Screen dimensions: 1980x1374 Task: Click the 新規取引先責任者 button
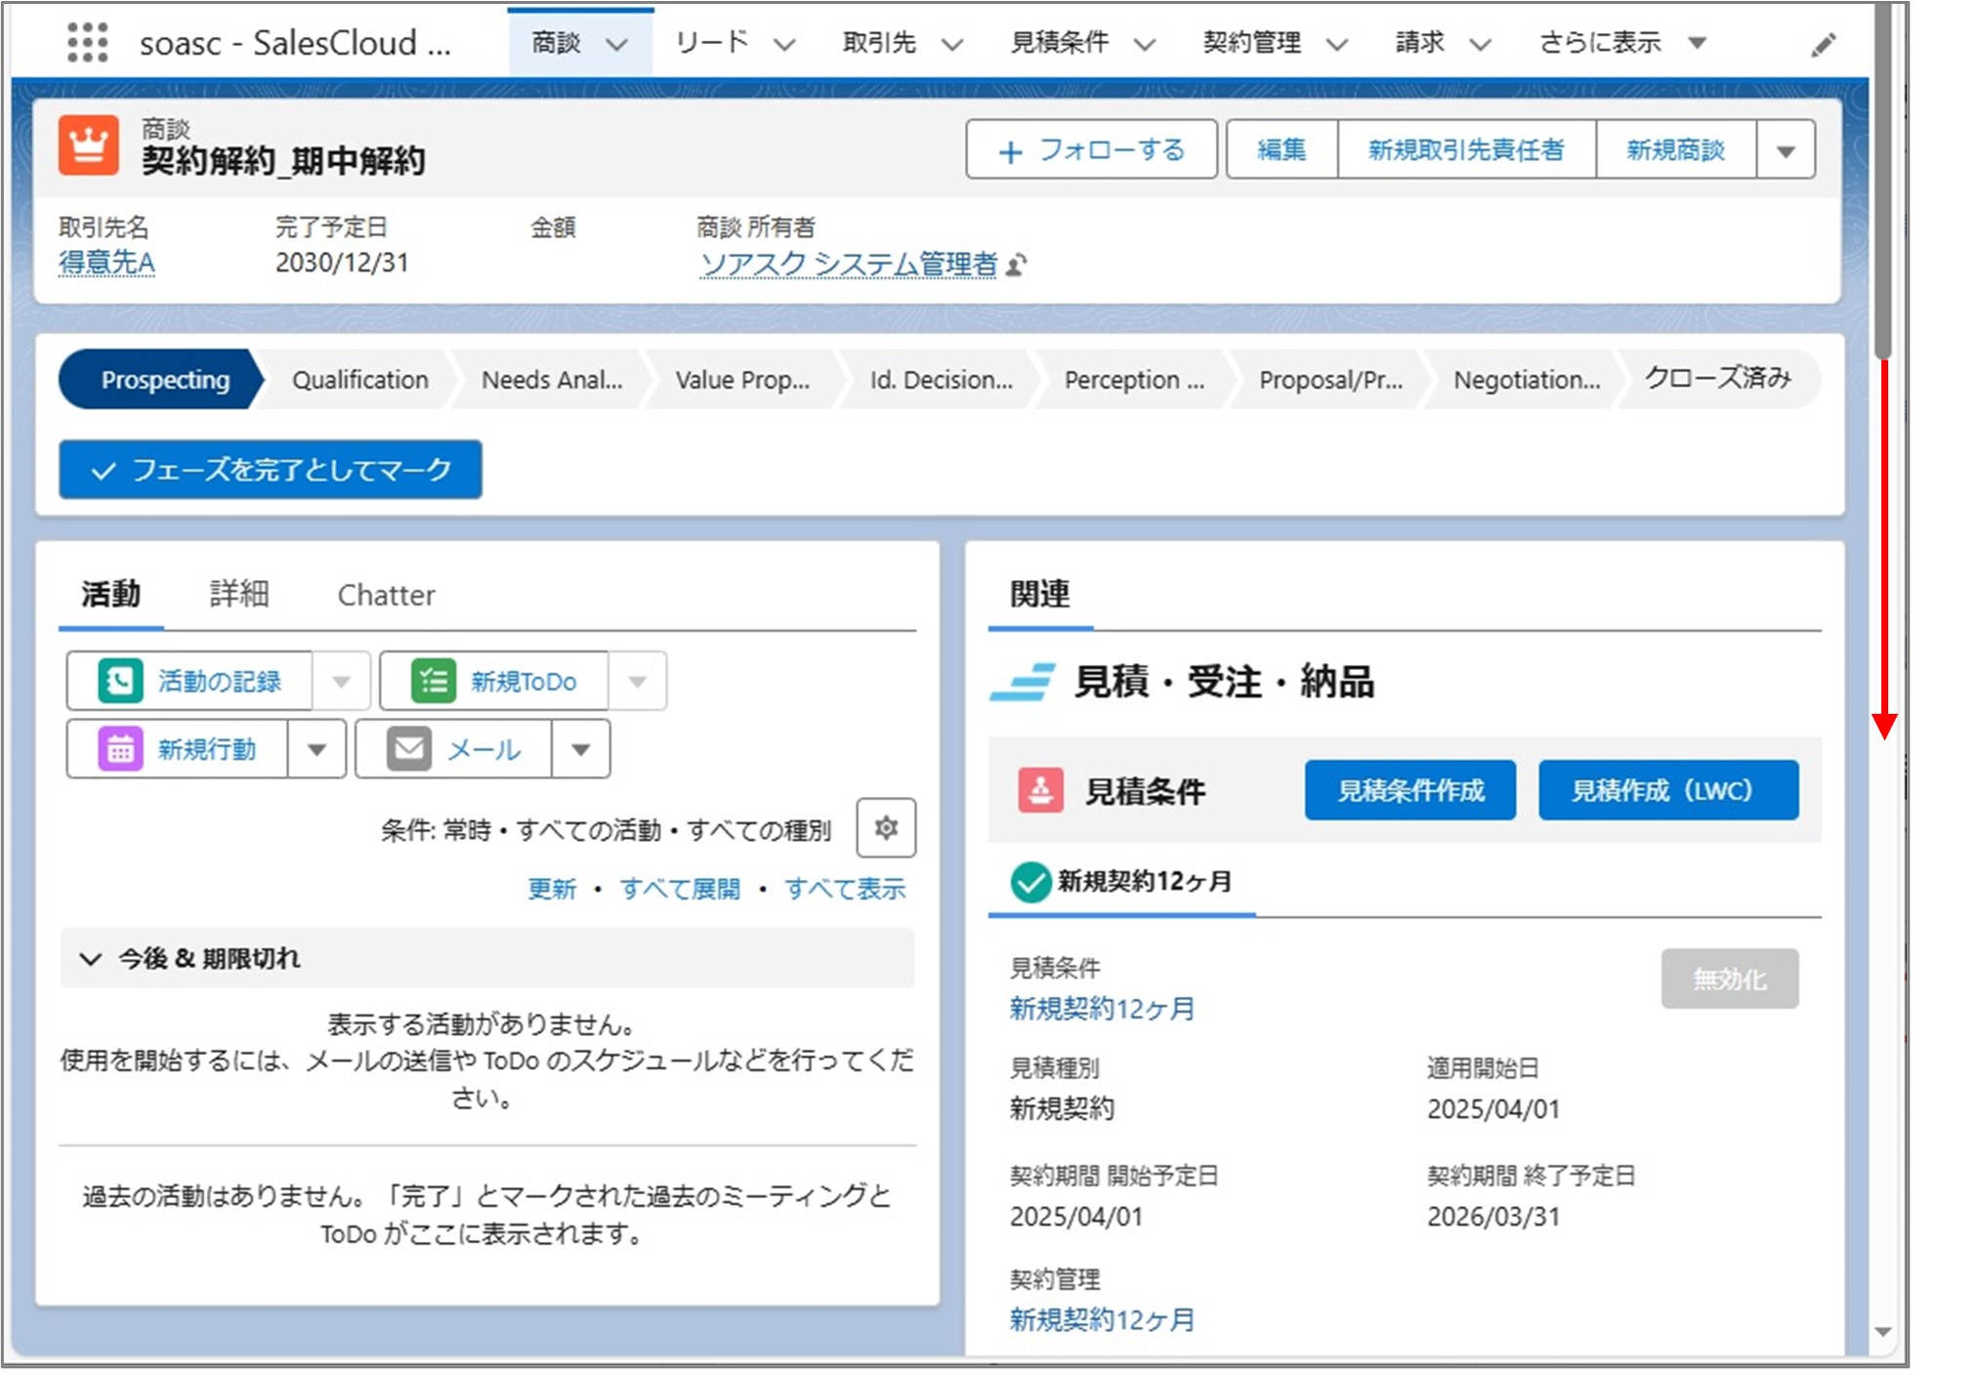1466,149
